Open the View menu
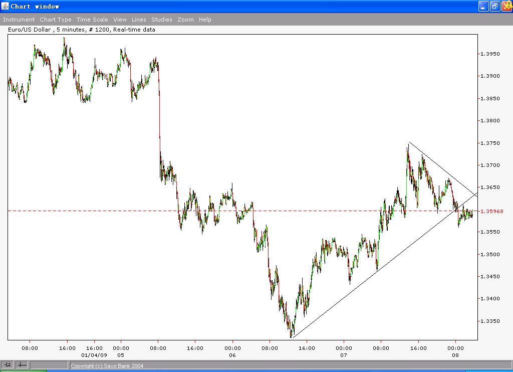Viewport: 513px width, 372px height. (120, 20)
